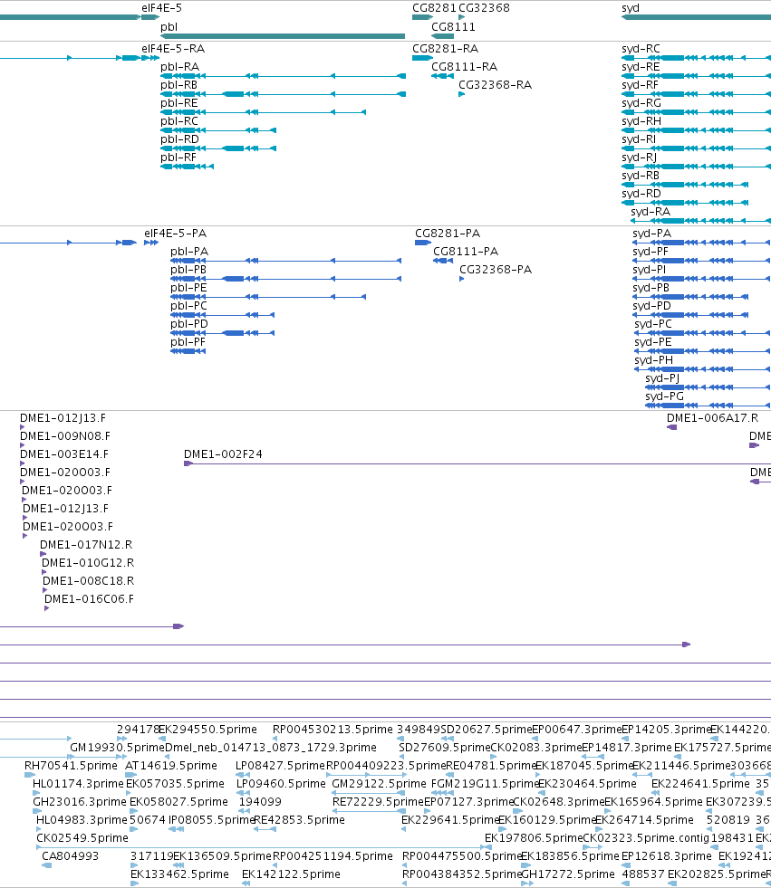Screen dimensions: 771x888
Task: Select the CG8281-PA protein label
Action: pyautogui.click(x=448, y=234)
